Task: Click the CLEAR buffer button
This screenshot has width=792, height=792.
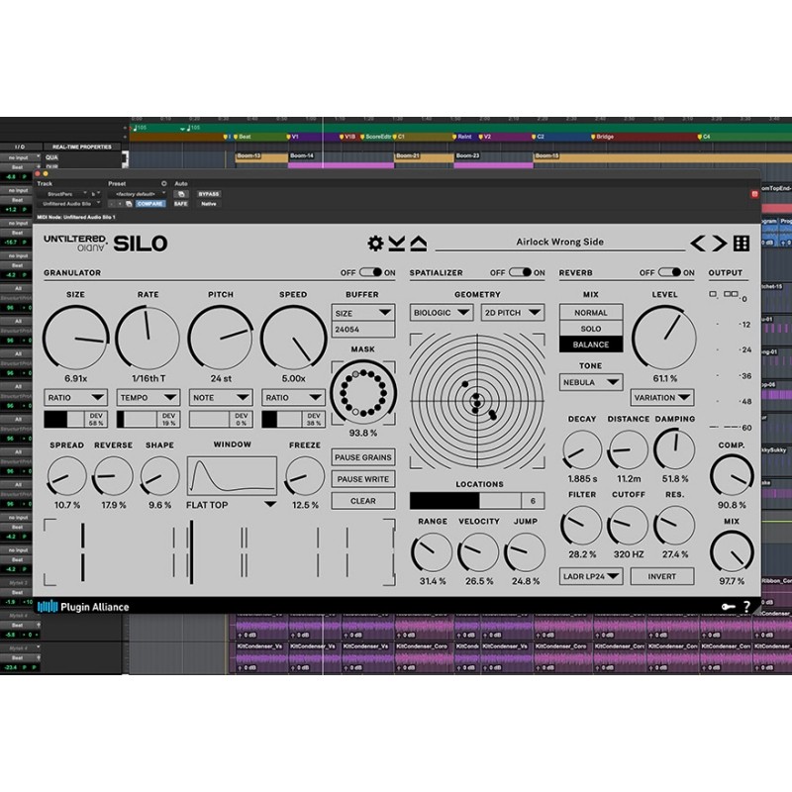Action: [363, 501]
